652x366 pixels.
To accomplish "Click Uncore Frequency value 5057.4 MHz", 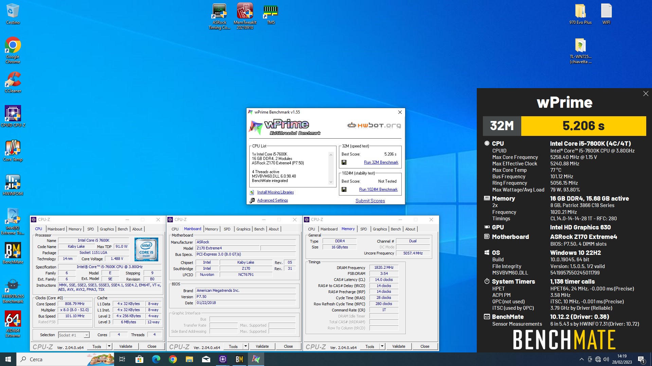I will (x=413, y=253).
